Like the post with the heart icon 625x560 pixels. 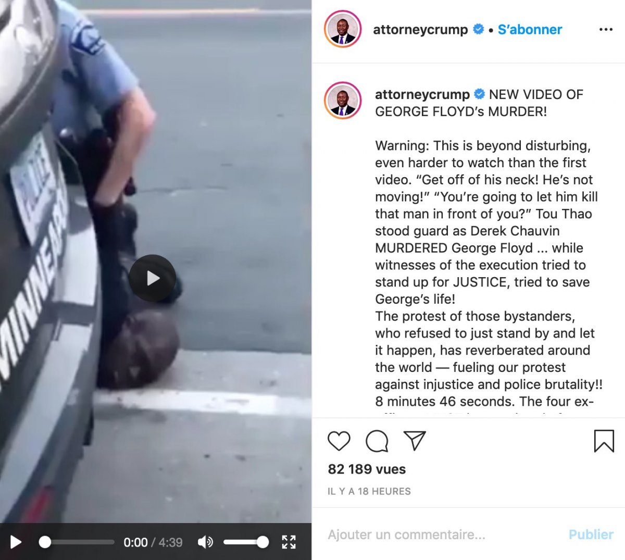pyautogui.click(x=339, y=441)
